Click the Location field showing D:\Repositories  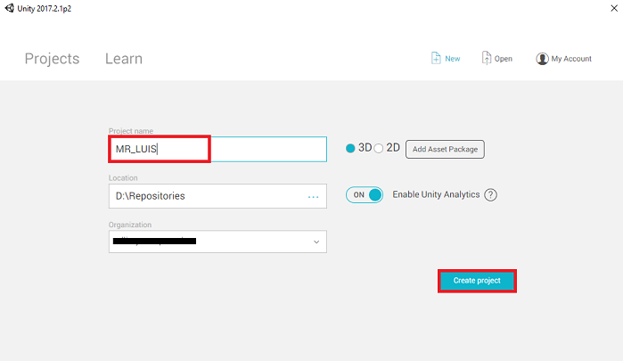click(217, 196)
